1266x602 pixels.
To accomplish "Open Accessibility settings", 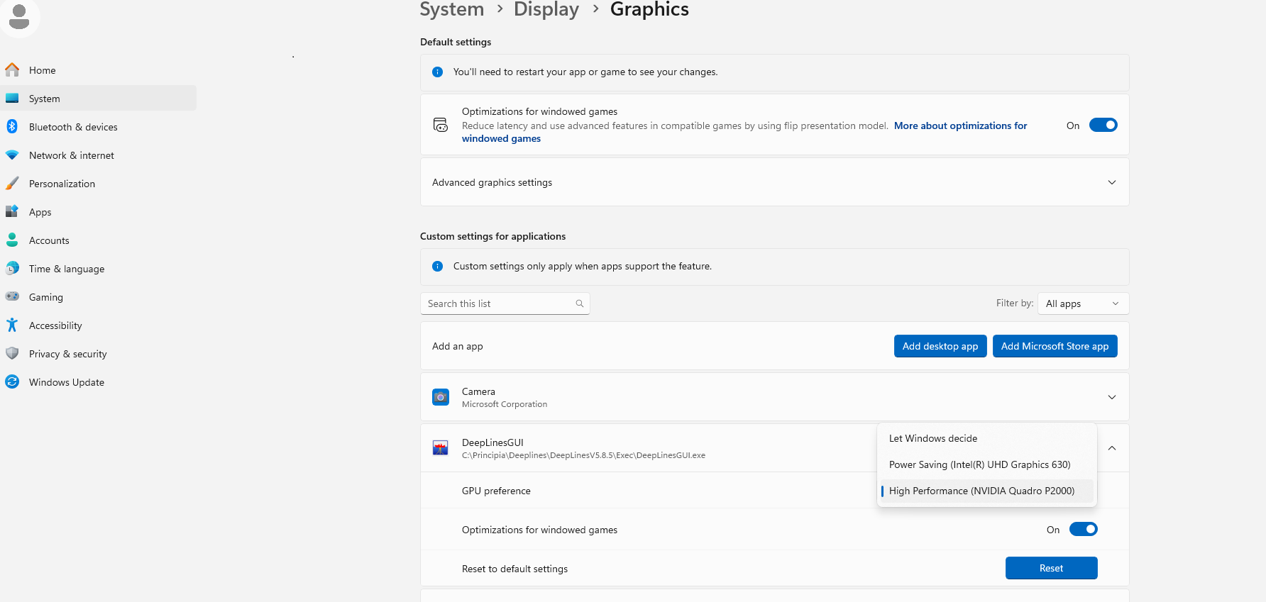I will 55,325.
